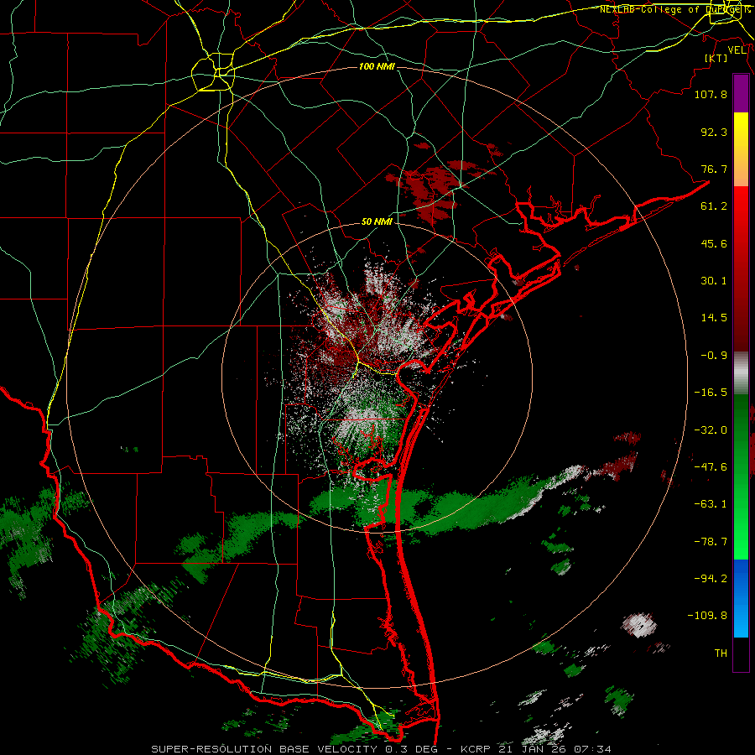Click the 50 NMI range ring label

(x=377, y=222)
